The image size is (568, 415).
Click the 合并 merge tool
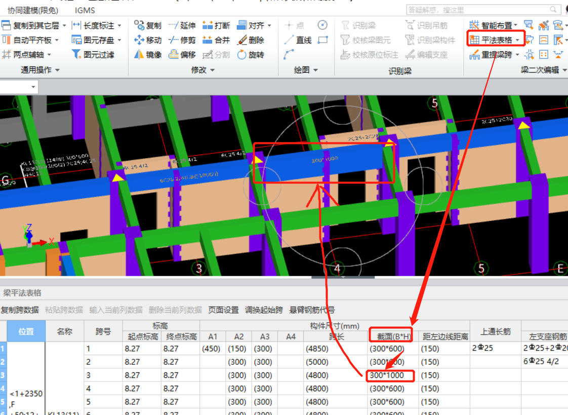tap(216, 40)
